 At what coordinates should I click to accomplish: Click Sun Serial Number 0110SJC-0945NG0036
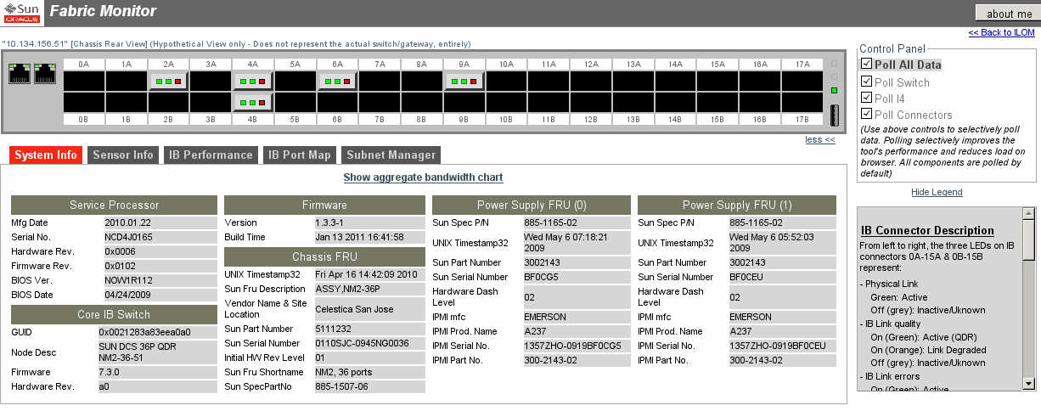pyautogui.click(x=369, y=343)
